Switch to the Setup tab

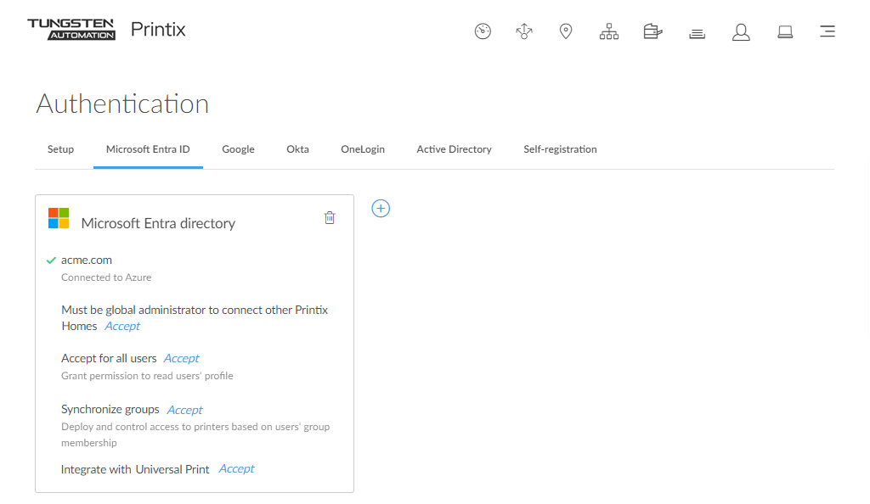(x=60, y=149)
